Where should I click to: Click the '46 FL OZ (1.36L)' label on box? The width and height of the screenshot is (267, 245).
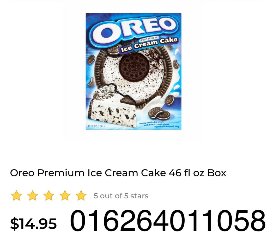coord(96,126)
